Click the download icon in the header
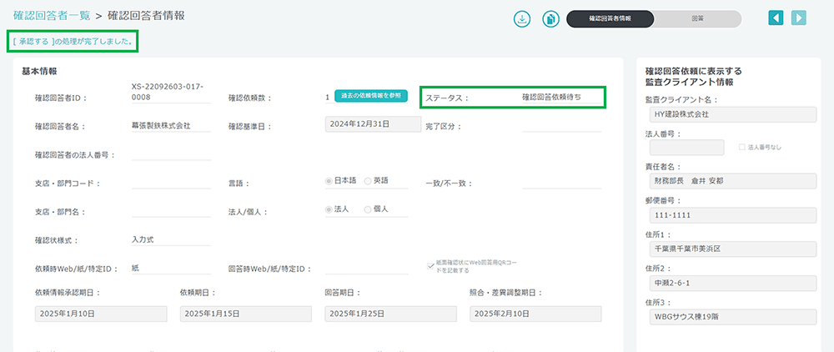 coord(522,18)
